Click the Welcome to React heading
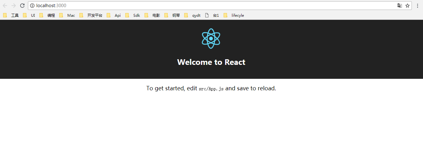This screenshot has width=423, height=157. pyautogui.click(x=211, y=62)
